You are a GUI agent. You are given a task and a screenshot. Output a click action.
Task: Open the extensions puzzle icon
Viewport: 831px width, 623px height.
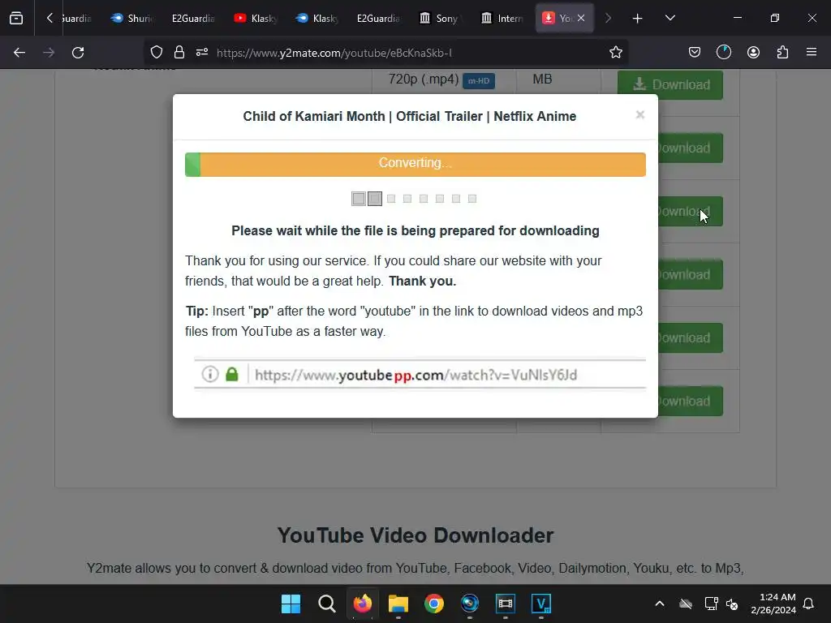coord(782,52)
